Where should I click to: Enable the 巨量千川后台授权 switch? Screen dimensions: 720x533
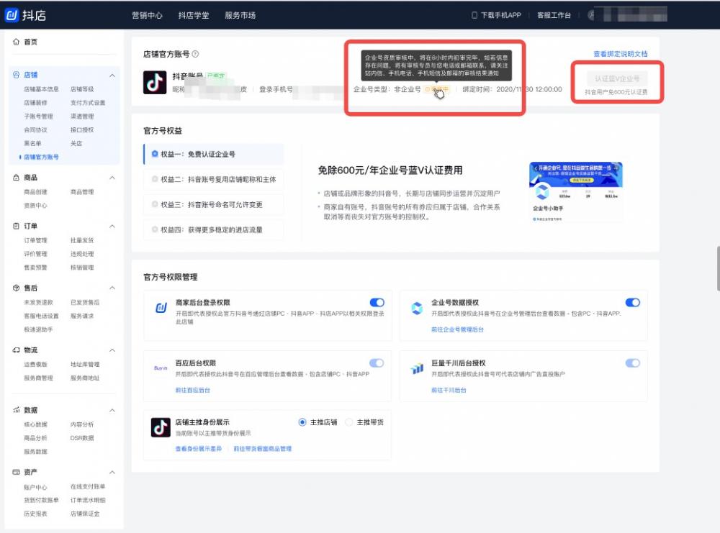pyautogui.click(x=633, y=363)
